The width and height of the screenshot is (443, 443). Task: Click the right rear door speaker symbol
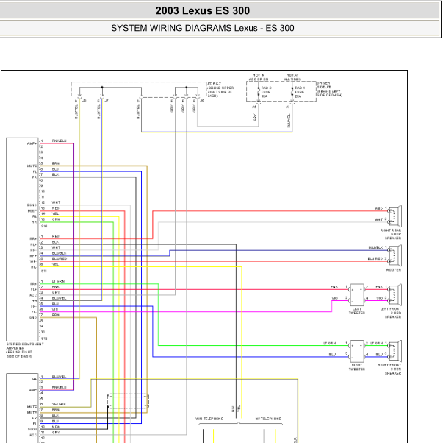(395, 216)
